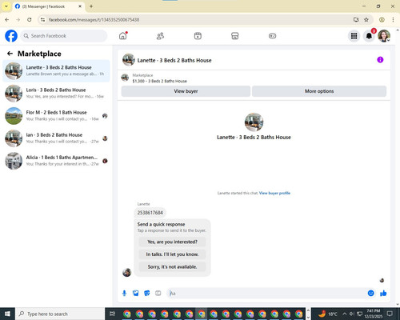
Task: Record a voice clip with microphone icon
Action: click(x=124, y=294)
